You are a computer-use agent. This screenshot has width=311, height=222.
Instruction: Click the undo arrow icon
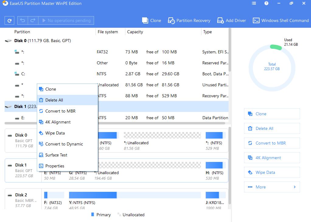pos(23,20)
